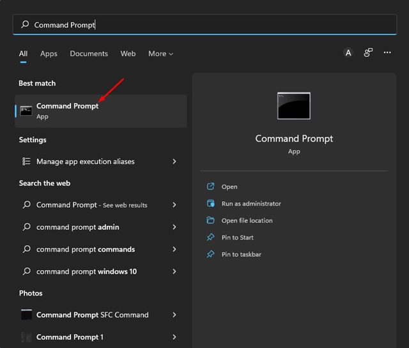Click the Pin to Start pin icon
Viewport: 409px width, 348px height.
coord(210,237)
